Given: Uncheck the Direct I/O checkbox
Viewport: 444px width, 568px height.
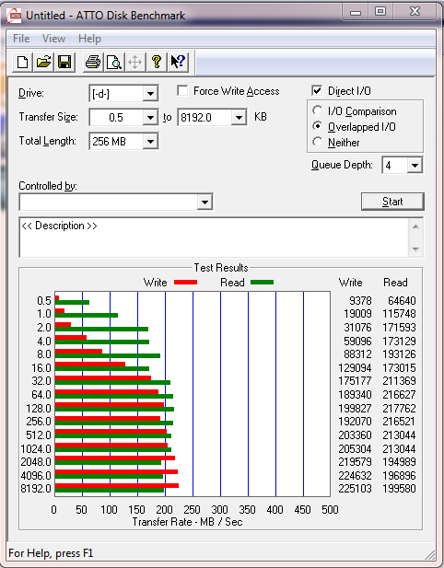Looking at the screenshot, I should point(317,90).
